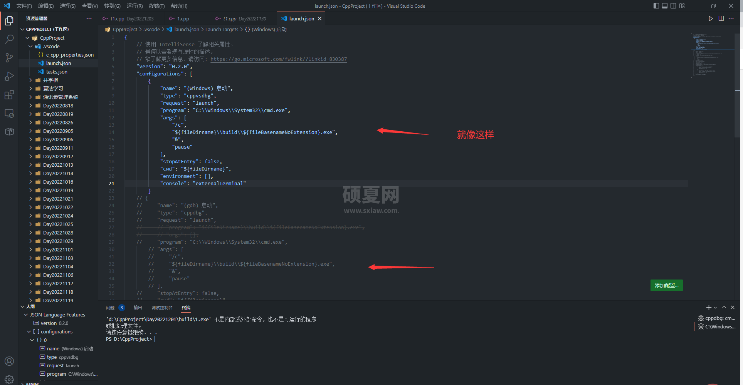Open the Search view icon
The height and width of the screenshot is (385, 743).
[x=9, y=39]
